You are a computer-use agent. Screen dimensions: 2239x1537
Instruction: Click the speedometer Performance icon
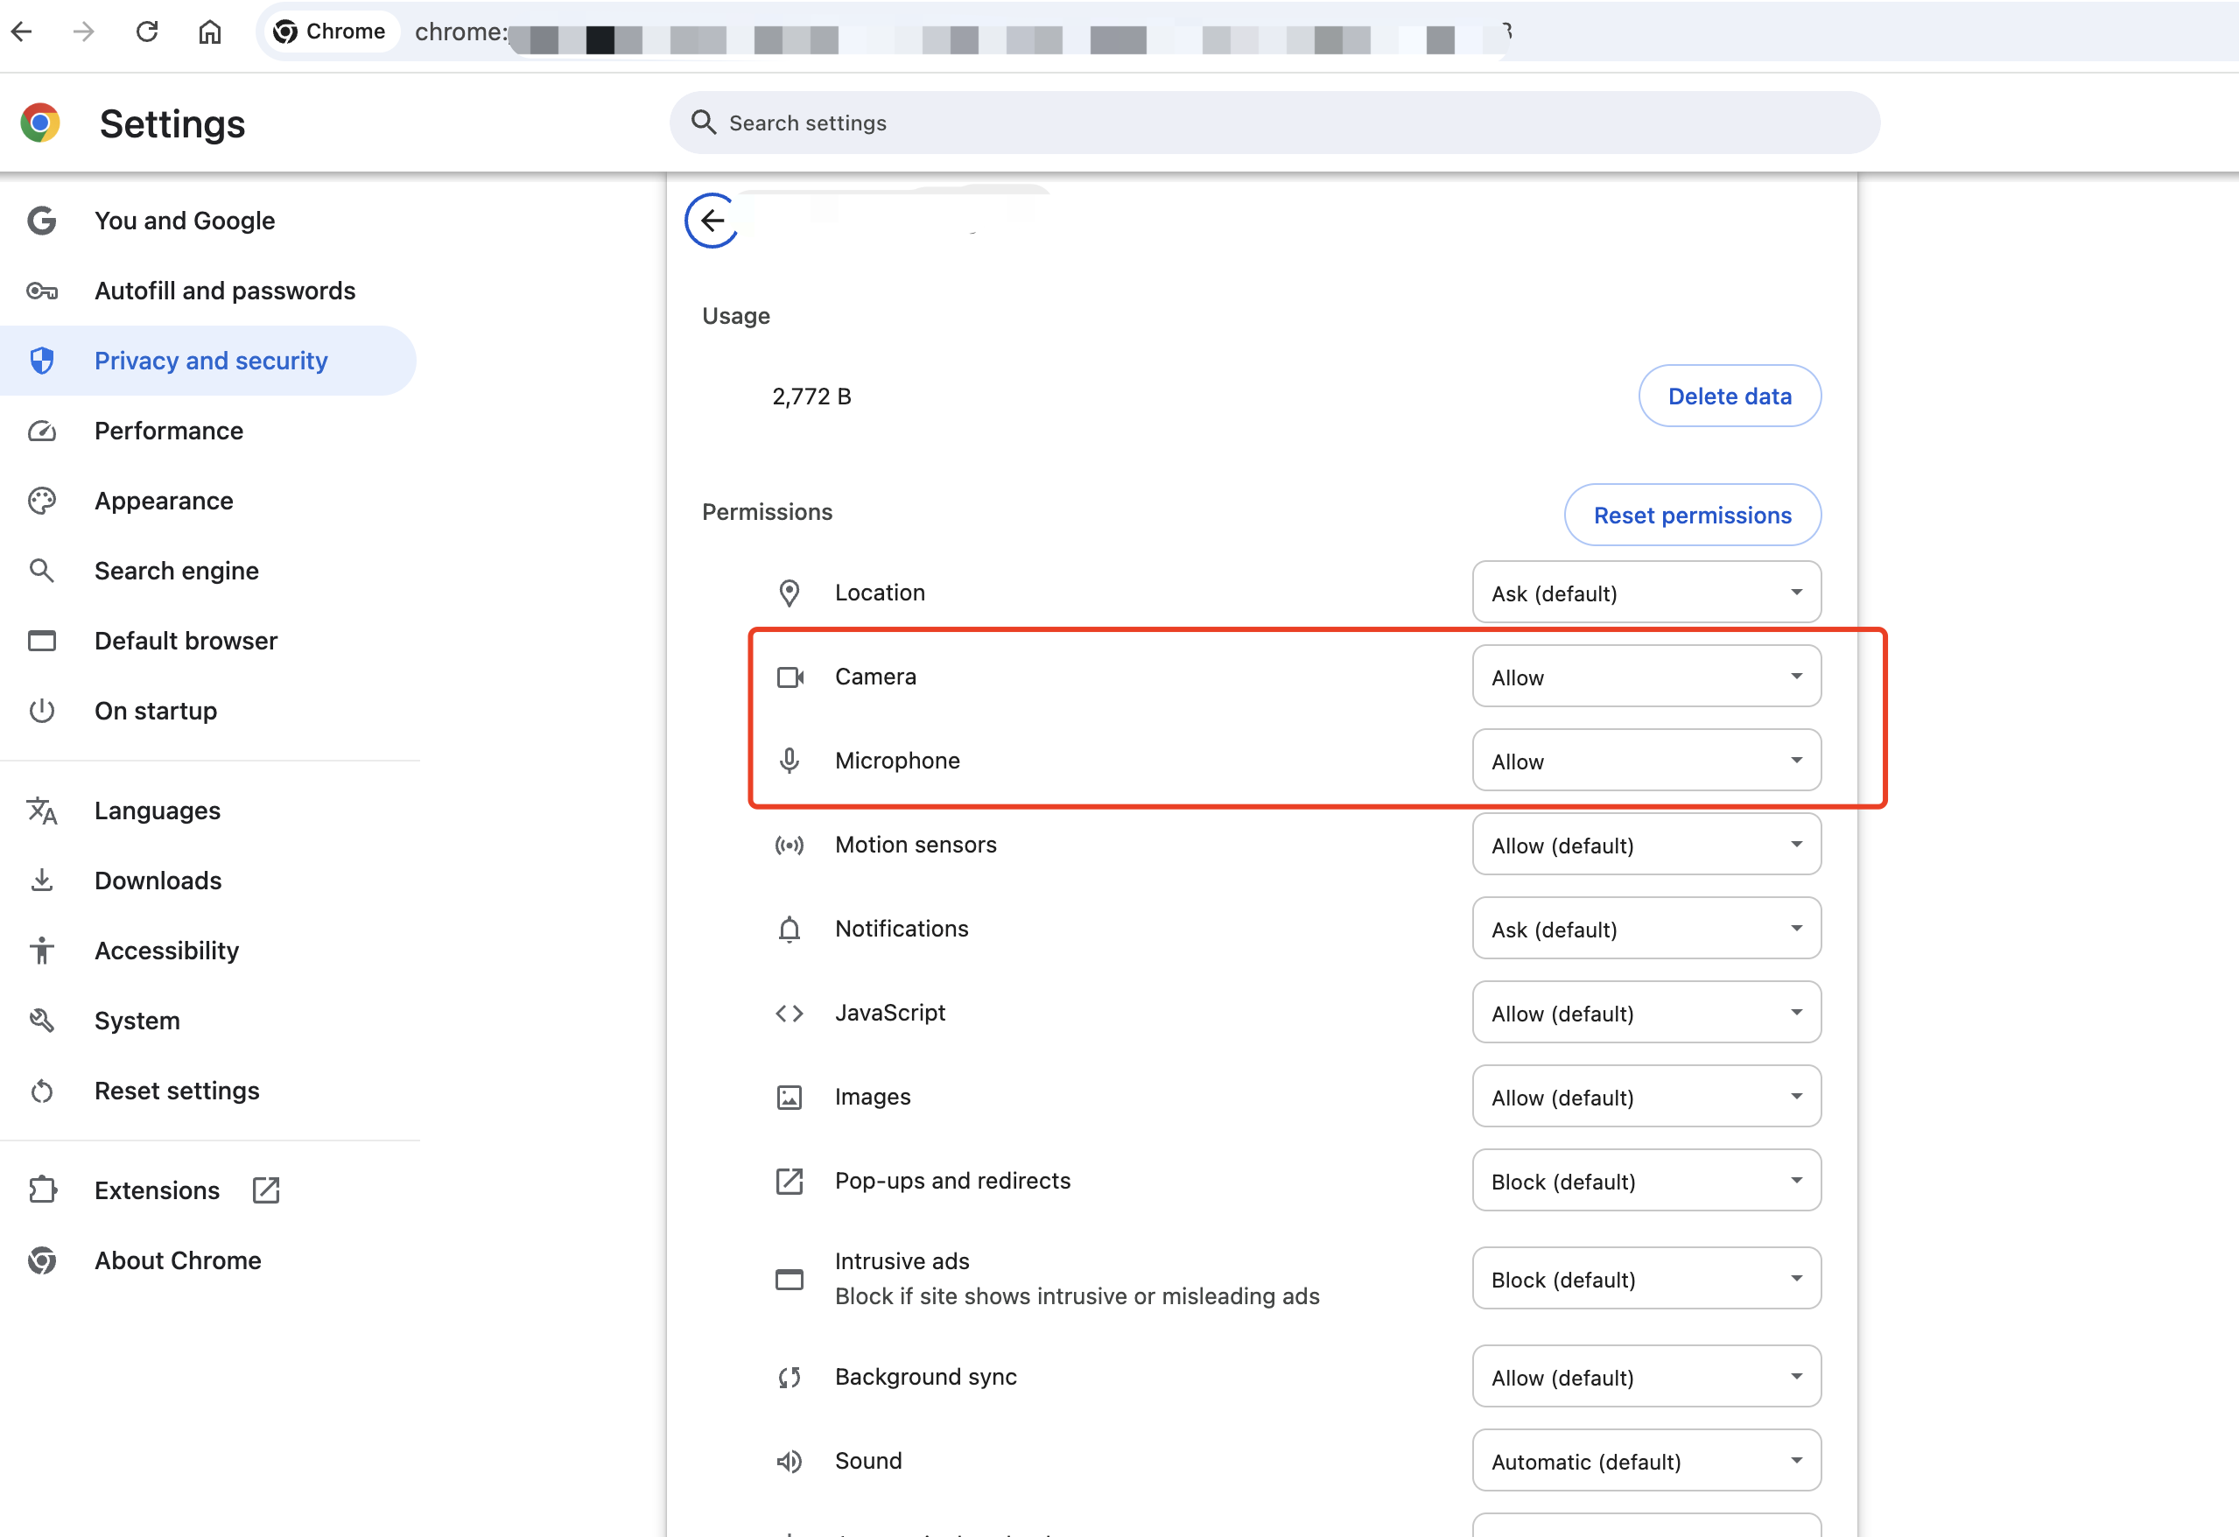click(41, 431)
